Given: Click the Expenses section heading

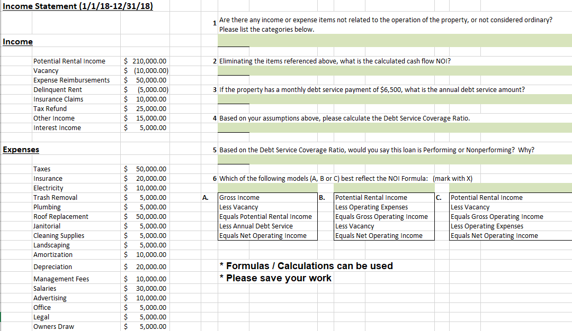Looking at the screenshot, I should [x=20, y=149].
